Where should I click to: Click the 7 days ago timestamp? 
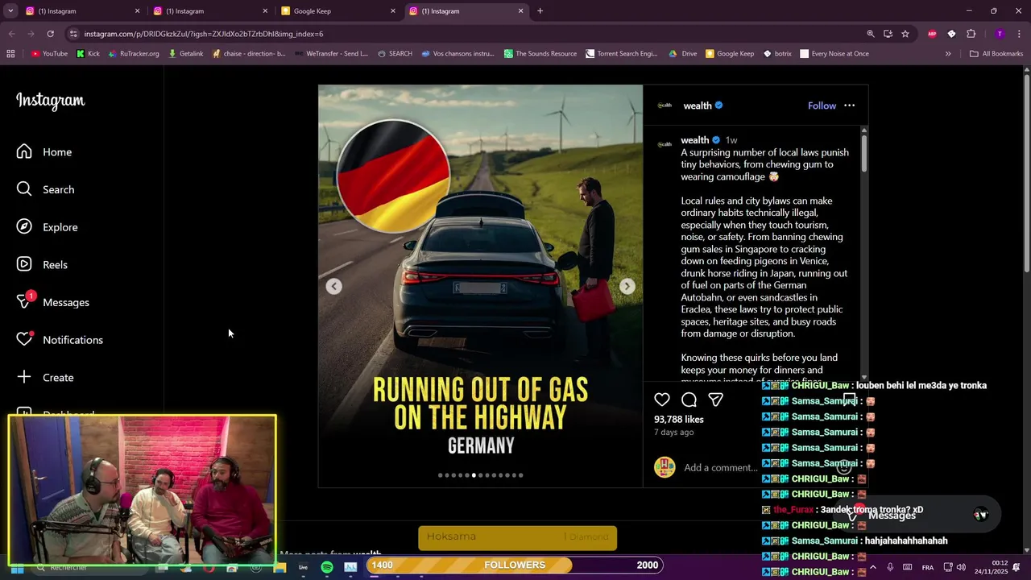pyautogui.click(x=674, y=433)
